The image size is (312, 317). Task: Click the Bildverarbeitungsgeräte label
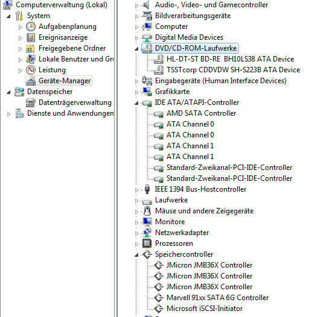pos(193,16)
